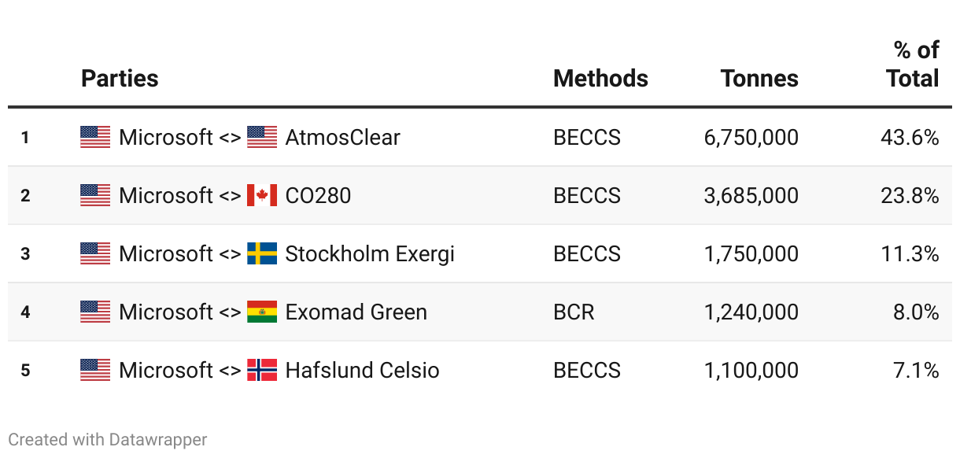The width and height of the screenshot is (960, 458).
Task: Click the Canada flag beside CO280
Action: [x=261, y=195]
